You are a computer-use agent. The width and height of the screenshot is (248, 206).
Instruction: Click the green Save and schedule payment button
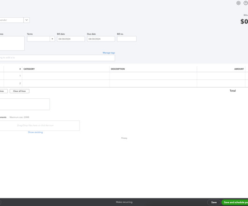pos(235,202)
